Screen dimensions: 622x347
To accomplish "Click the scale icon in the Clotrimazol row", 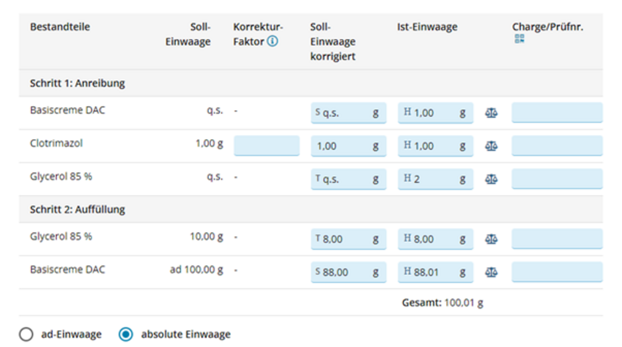I will 491,146.
